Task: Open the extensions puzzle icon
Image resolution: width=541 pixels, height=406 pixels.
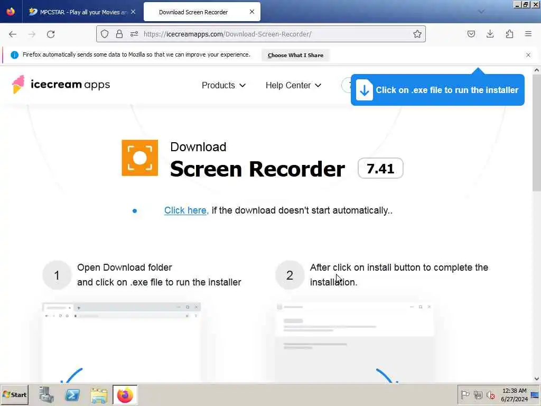Action: click(509, 34)
